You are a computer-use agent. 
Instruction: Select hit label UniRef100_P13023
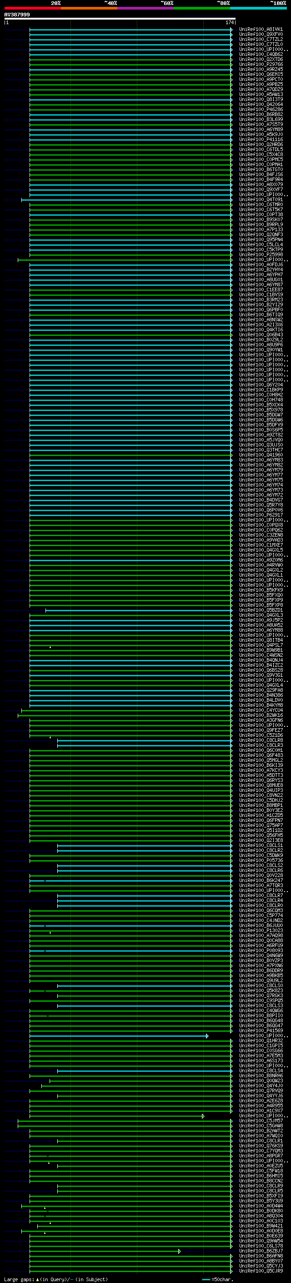(261, 930)
